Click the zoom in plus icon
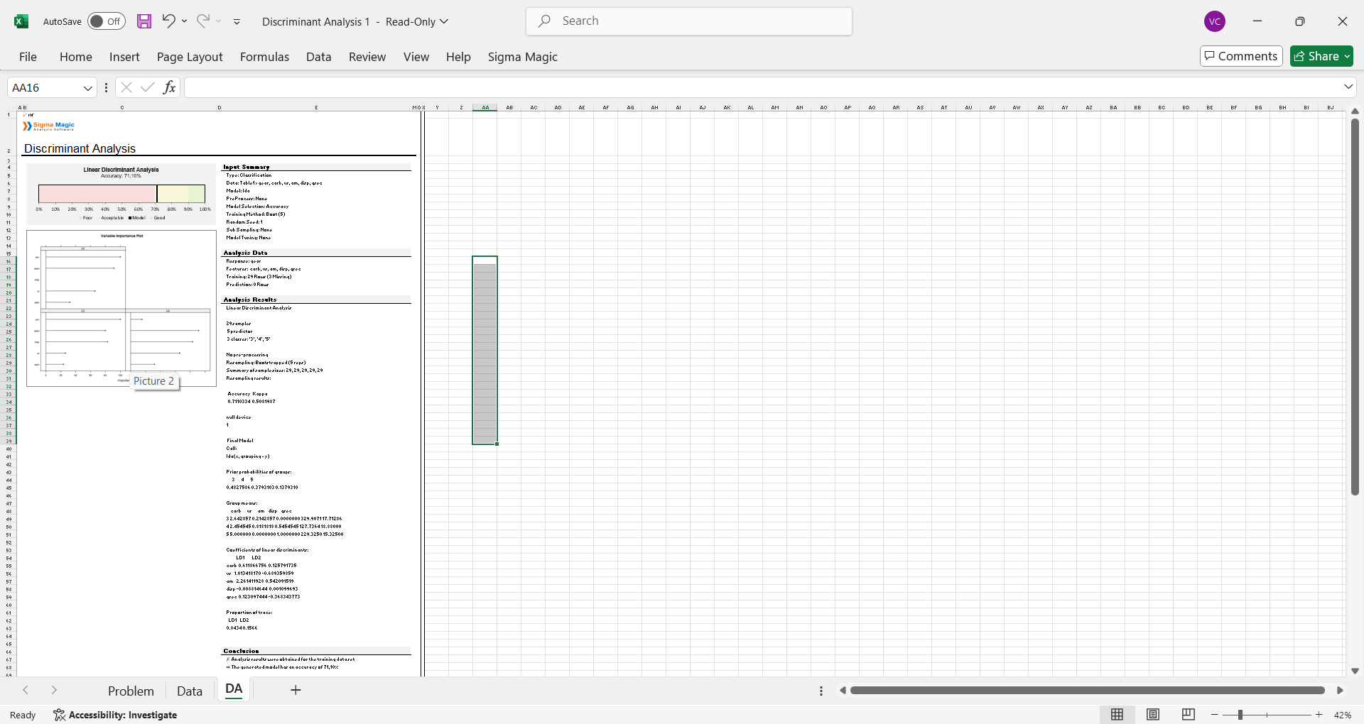 (x=1319, y=715)
